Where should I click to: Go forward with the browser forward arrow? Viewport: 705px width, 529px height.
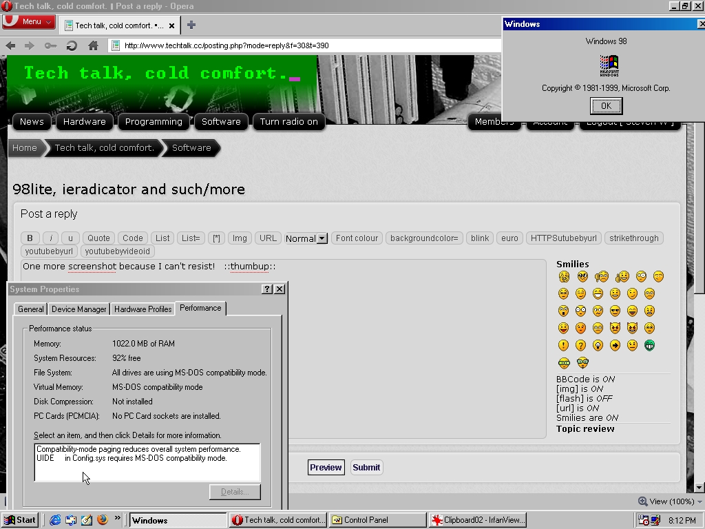coord(29,45)
